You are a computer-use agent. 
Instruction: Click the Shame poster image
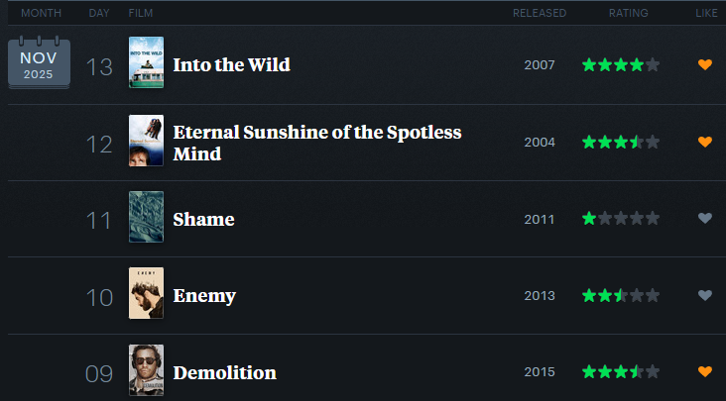[x=146, y=217]
